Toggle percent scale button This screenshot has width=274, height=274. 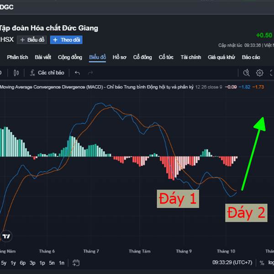[x=262, y=263]
